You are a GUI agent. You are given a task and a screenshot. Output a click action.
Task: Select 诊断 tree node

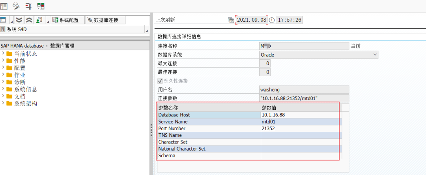point(20,82)
